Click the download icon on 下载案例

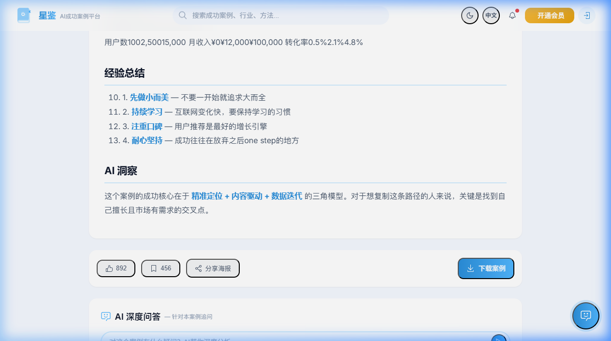[470, 268]
